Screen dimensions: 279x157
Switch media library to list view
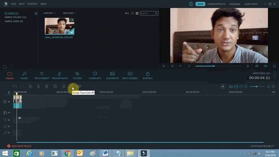(132, 13)
